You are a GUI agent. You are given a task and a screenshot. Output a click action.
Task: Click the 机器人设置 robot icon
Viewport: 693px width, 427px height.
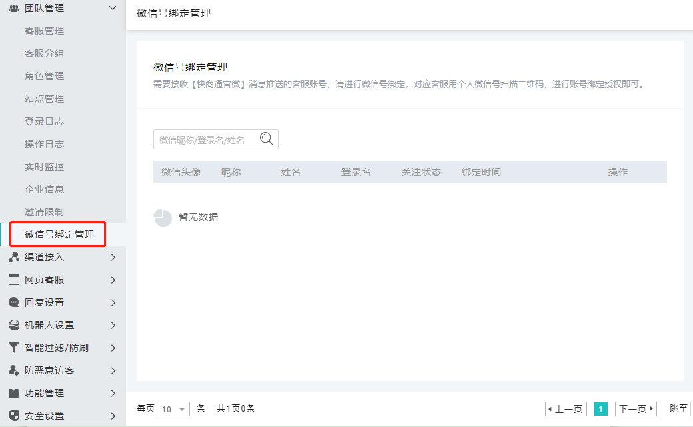(x=13, y=325)
